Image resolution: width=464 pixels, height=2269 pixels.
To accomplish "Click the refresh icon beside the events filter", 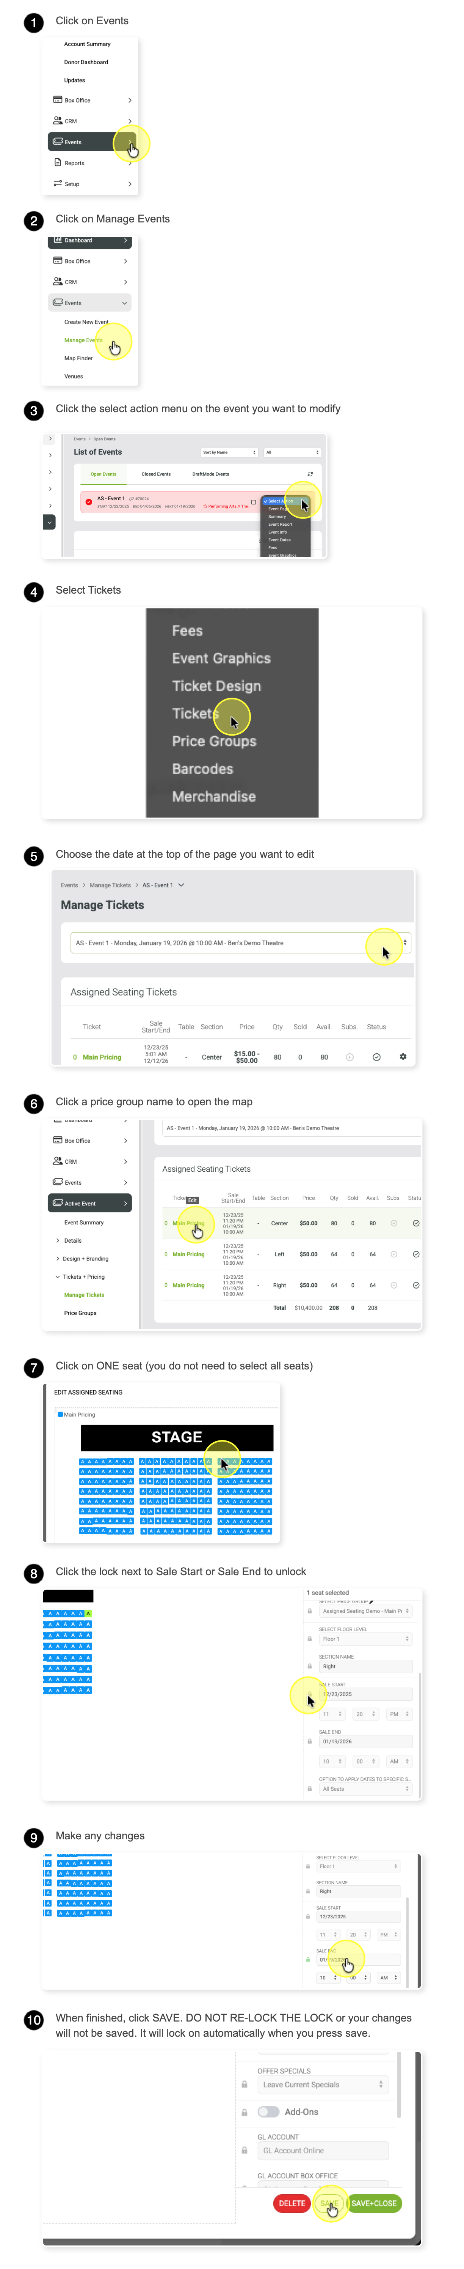I will click(310, 474).
